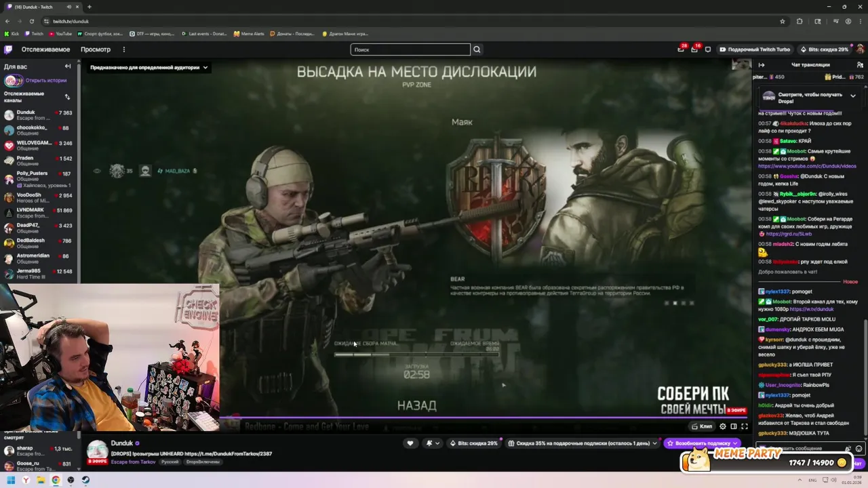Open VooDooSh channel in the sidebar
The width and height of the screenshot is (868, 488).
pos(39,197)
